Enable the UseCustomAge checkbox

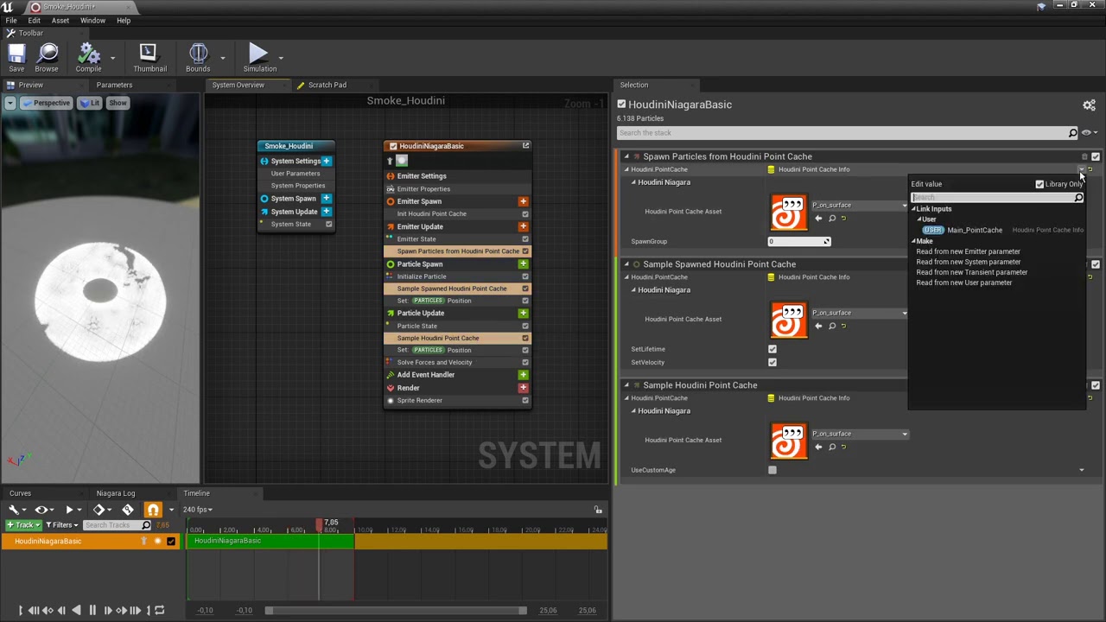(x=772, y=470)
